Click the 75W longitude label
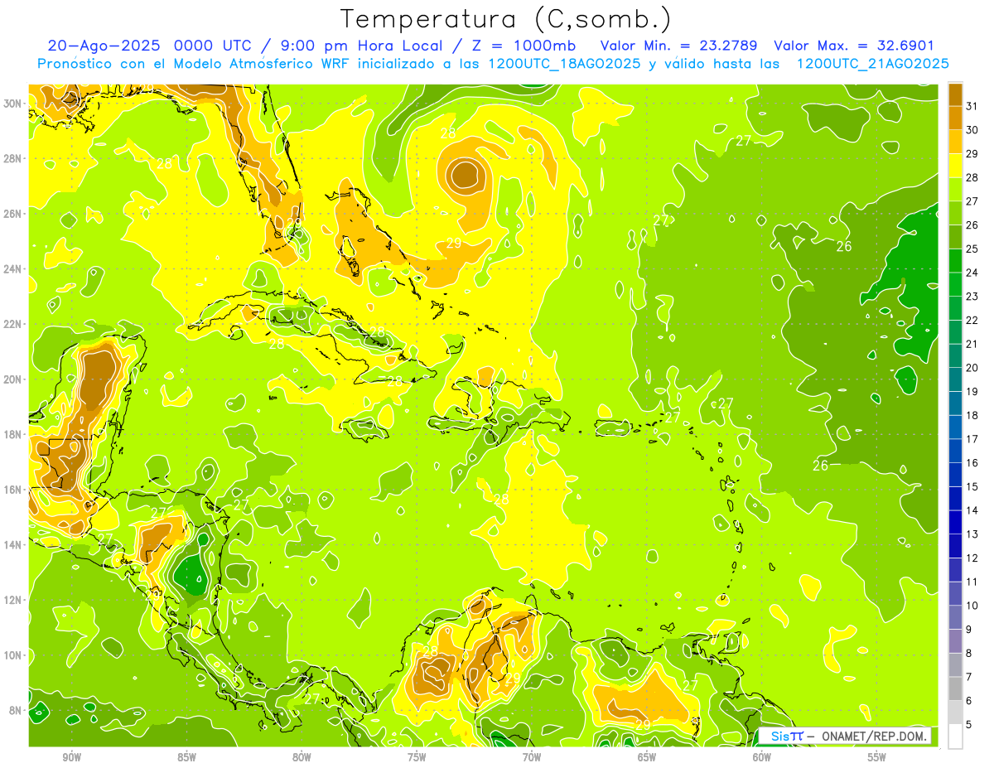This screenshot has width=994, height=768. click(x=417, y=757)
